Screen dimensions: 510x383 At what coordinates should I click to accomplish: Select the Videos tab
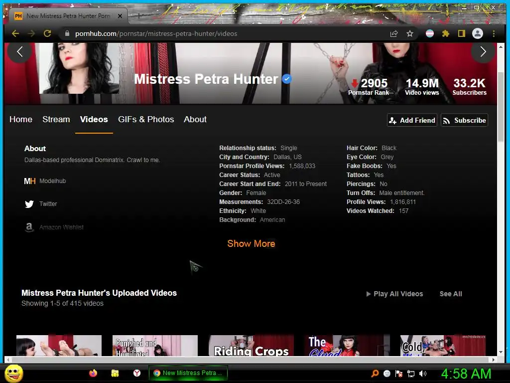(x=94, y=120)
